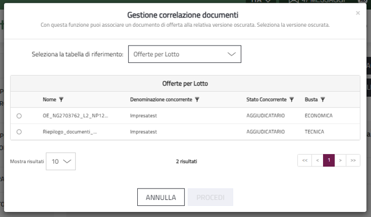Click the Riepilogo_documenti_... file name
Viewport: 371px width, 217px height.
coord(70,132)
